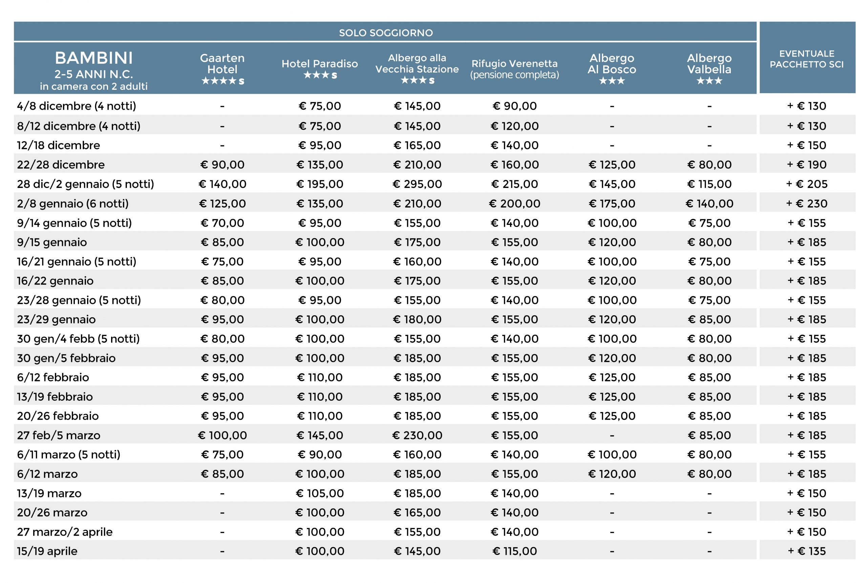This screenshot has height=583, width=867.
Task: Click the + € 205 ski package value
Action: [807, 184]
